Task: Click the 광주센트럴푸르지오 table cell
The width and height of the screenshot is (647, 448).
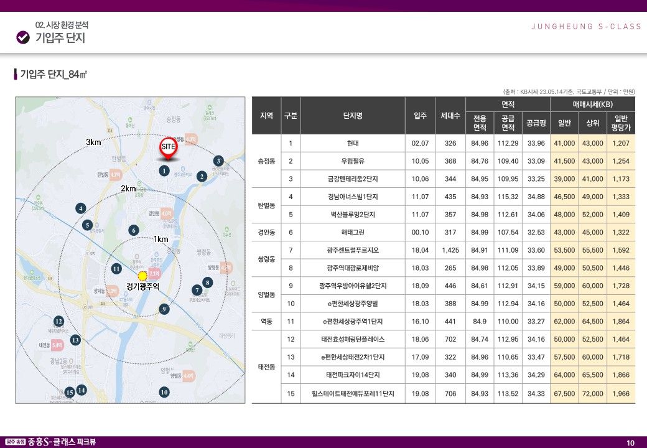Action: click(352, 250)
